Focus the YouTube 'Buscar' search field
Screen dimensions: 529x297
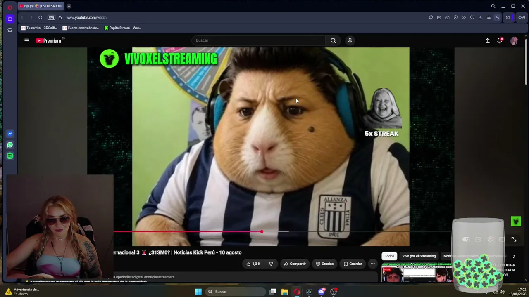(258, 40)
